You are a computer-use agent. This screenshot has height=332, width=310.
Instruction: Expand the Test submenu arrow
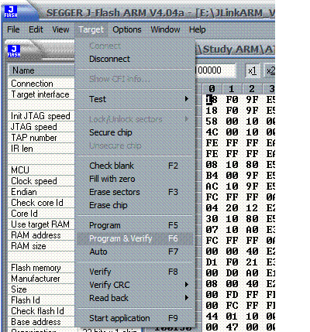click(187, 99)
